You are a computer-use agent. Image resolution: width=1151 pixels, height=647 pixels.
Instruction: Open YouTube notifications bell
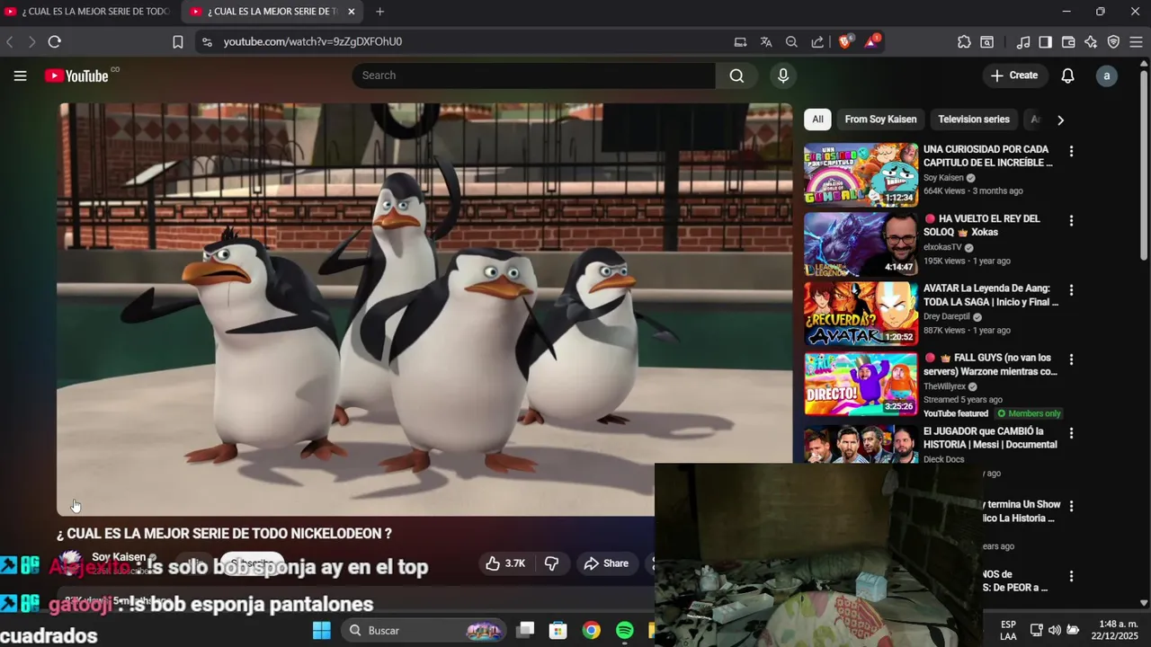coord(1067,75)
